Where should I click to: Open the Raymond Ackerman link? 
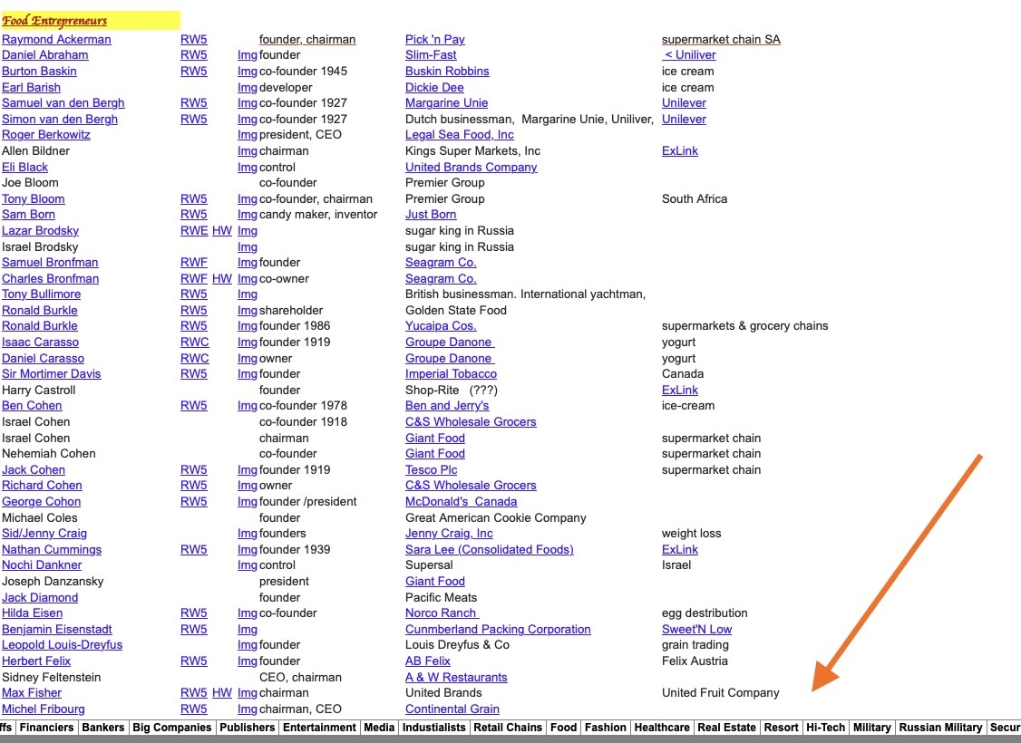pos(56,39)
